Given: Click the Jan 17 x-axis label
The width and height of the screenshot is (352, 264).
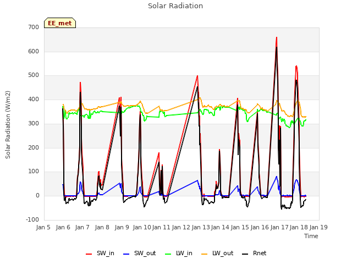Looking at the screenshot, I should [279, 227].
